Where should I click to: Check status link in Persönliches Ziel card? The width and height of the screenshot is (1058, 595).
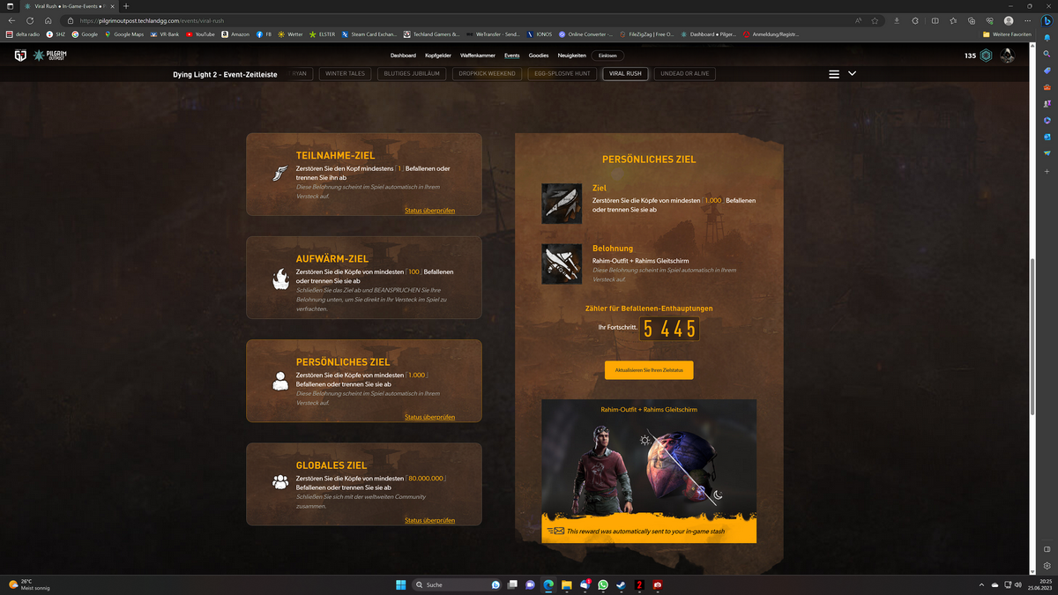[x=429, y=417]
